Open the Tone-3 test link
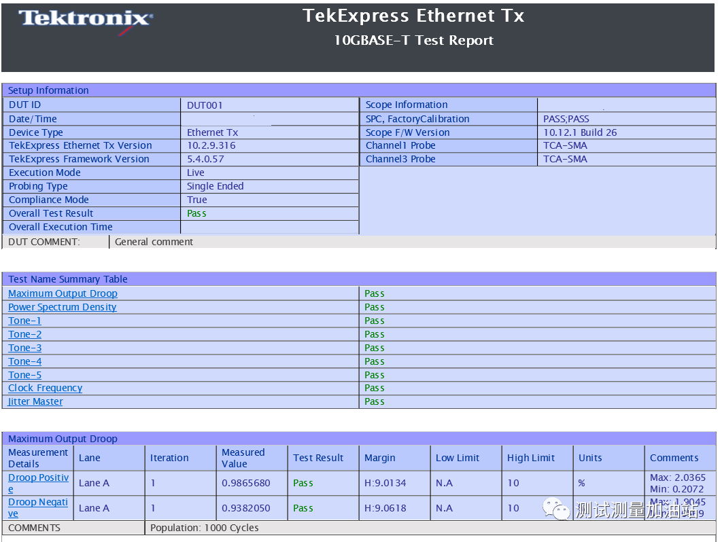Viewport: 722px width, 542px height. pyautogui.click(x=25, y=348)
